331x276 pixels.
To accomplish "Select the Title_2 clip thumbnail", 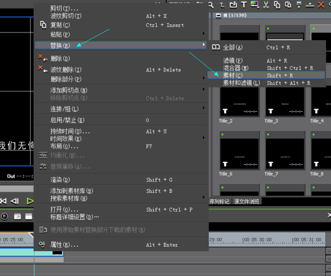I will click(239, 101).
